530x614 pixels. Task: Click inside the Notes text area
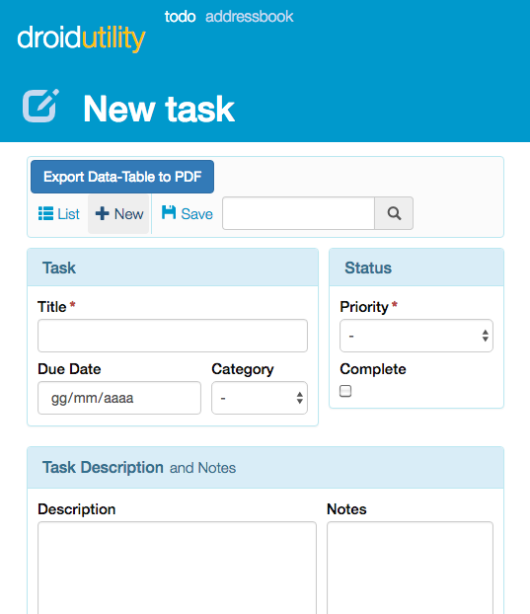click(410, 568)
